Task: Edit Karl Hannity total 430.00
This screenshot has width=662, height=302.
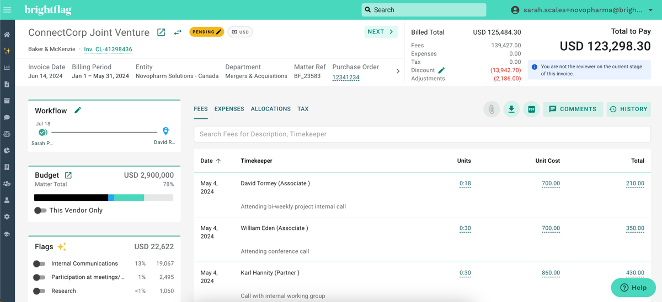Action: (635, 273)
